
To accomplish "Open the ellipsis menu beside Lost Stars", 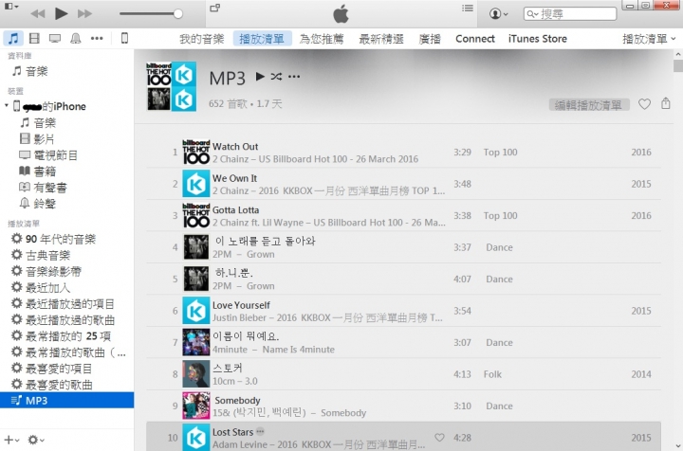I will (260, 431).
